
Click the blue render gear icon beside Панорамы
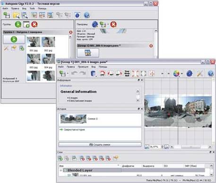(95, 25)
